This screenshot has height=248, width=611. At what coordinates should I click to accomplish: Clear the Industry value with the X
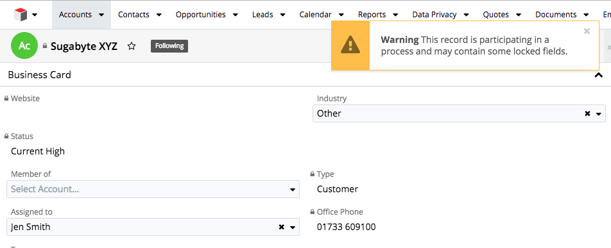[587, 113]
